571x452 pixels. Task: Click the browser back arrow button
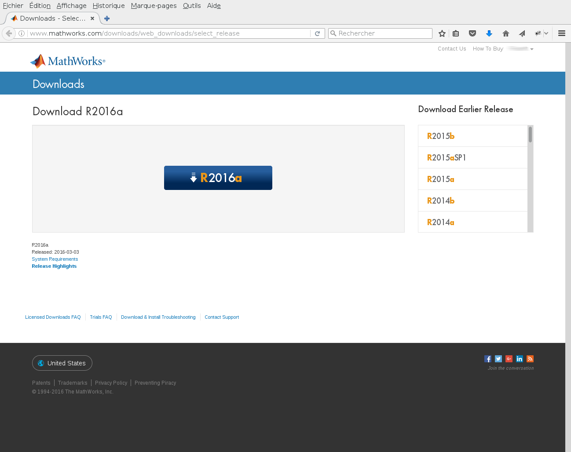(9, 33)
